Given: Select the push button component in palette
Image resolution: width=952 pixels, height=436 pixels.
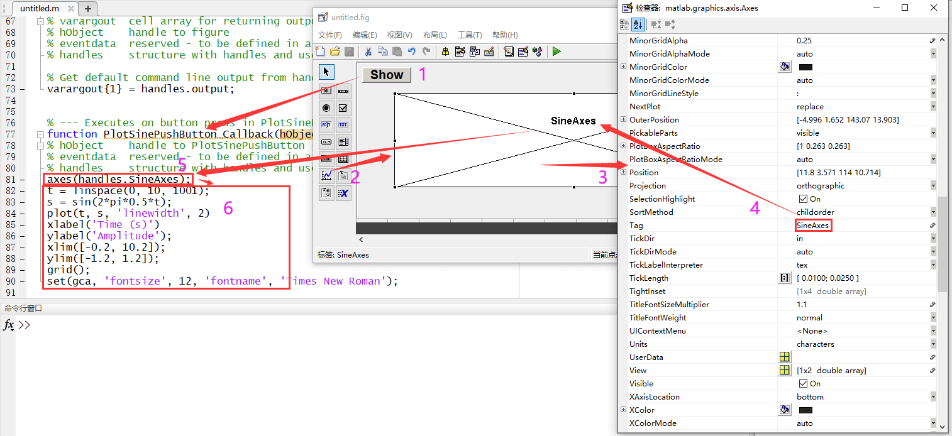Looking at the screenshot, I should coord(326,91).
